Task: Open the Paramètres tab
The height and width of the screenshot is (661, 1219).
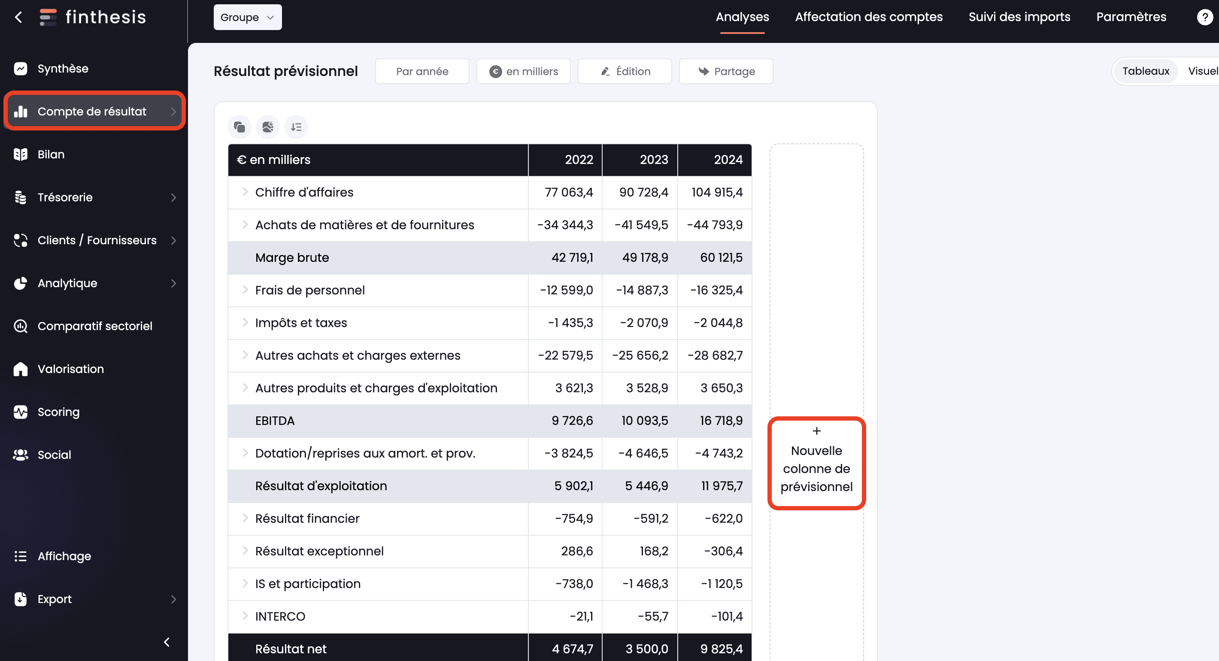Action: click(1131, 17)
